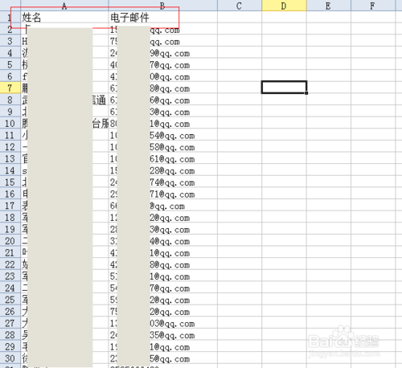Select row 20 header

click(x=10, y=241)
